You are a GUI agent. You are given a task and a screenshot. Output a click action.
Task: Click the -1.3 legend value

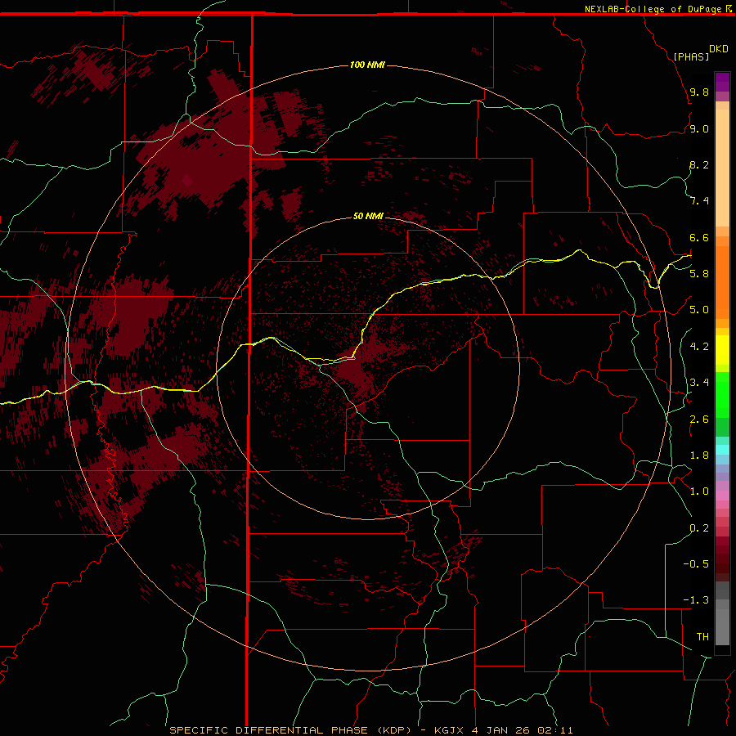click(x=696, y=600)
